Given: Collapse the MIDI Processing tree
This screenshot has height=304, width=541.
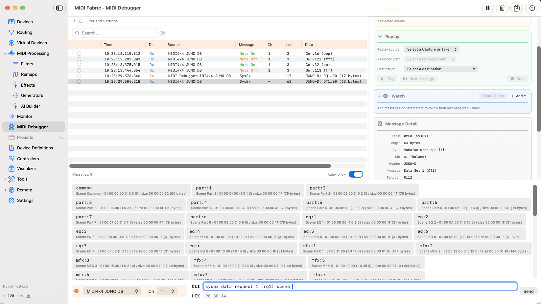Looking at the screenshot, I should (x=5, y=54).
